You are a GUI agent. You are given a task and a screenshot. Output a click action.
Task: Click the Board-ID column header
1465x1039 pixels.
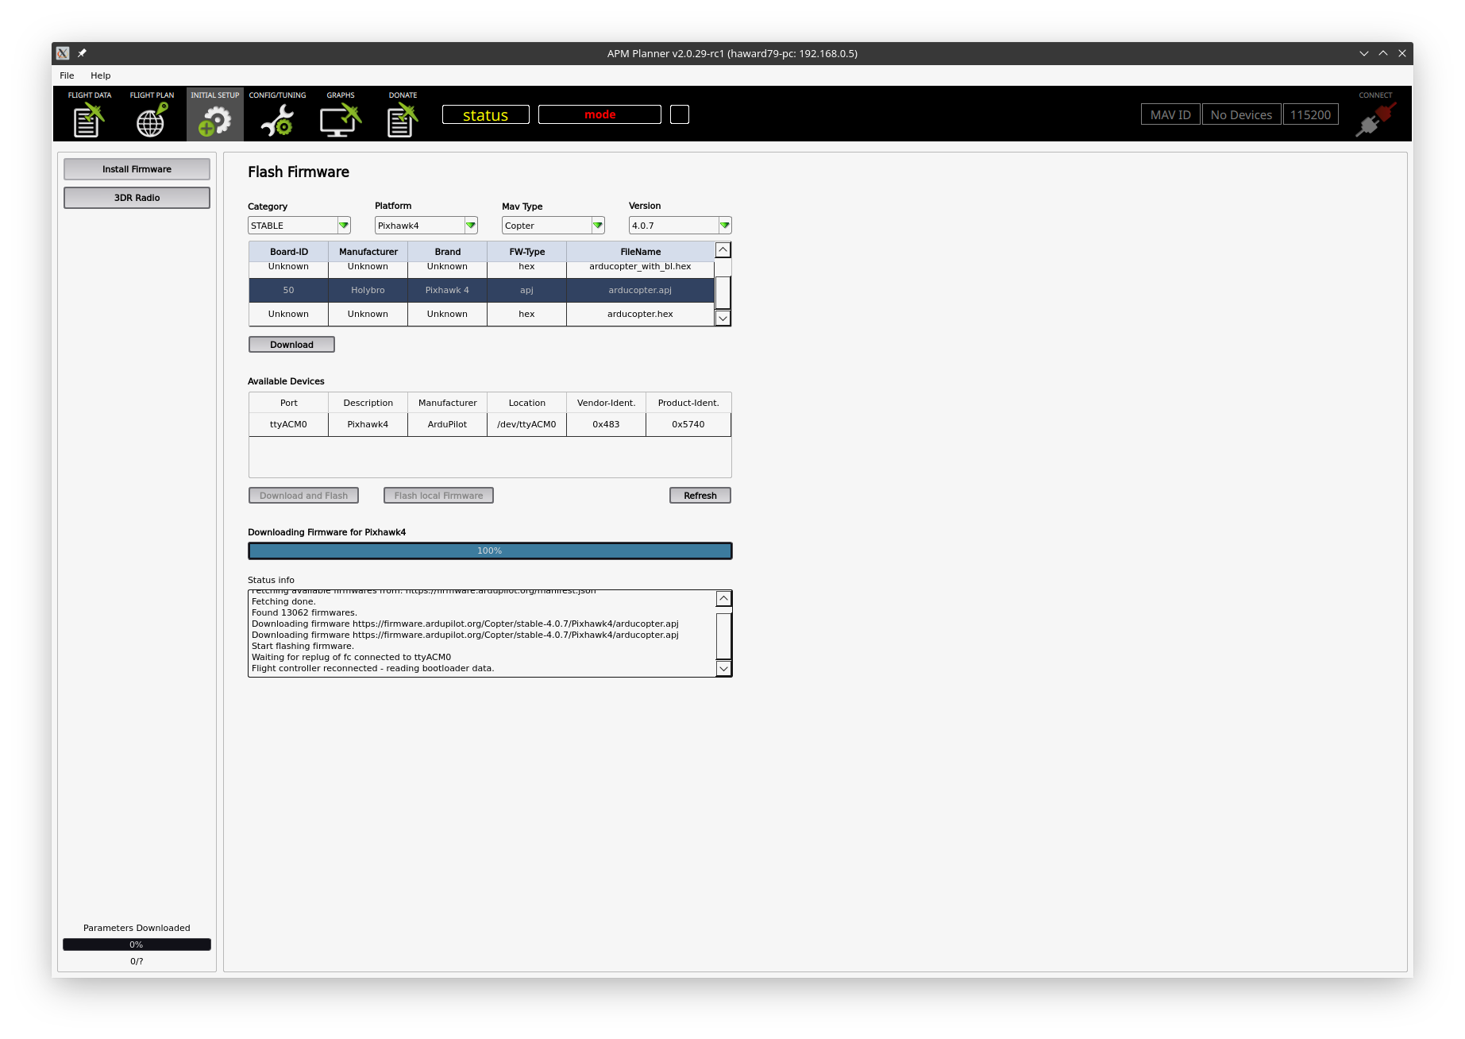point(288,252)
